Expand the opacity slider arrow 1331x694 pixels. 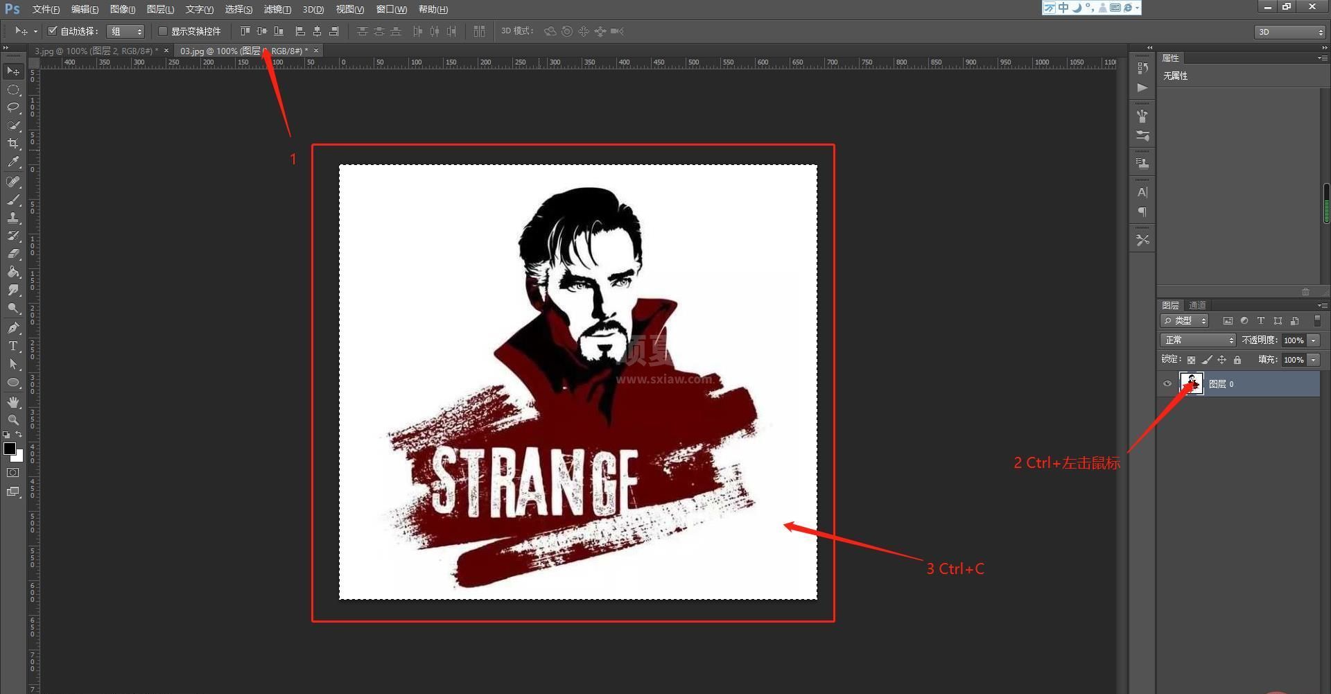click(1314, 340)
